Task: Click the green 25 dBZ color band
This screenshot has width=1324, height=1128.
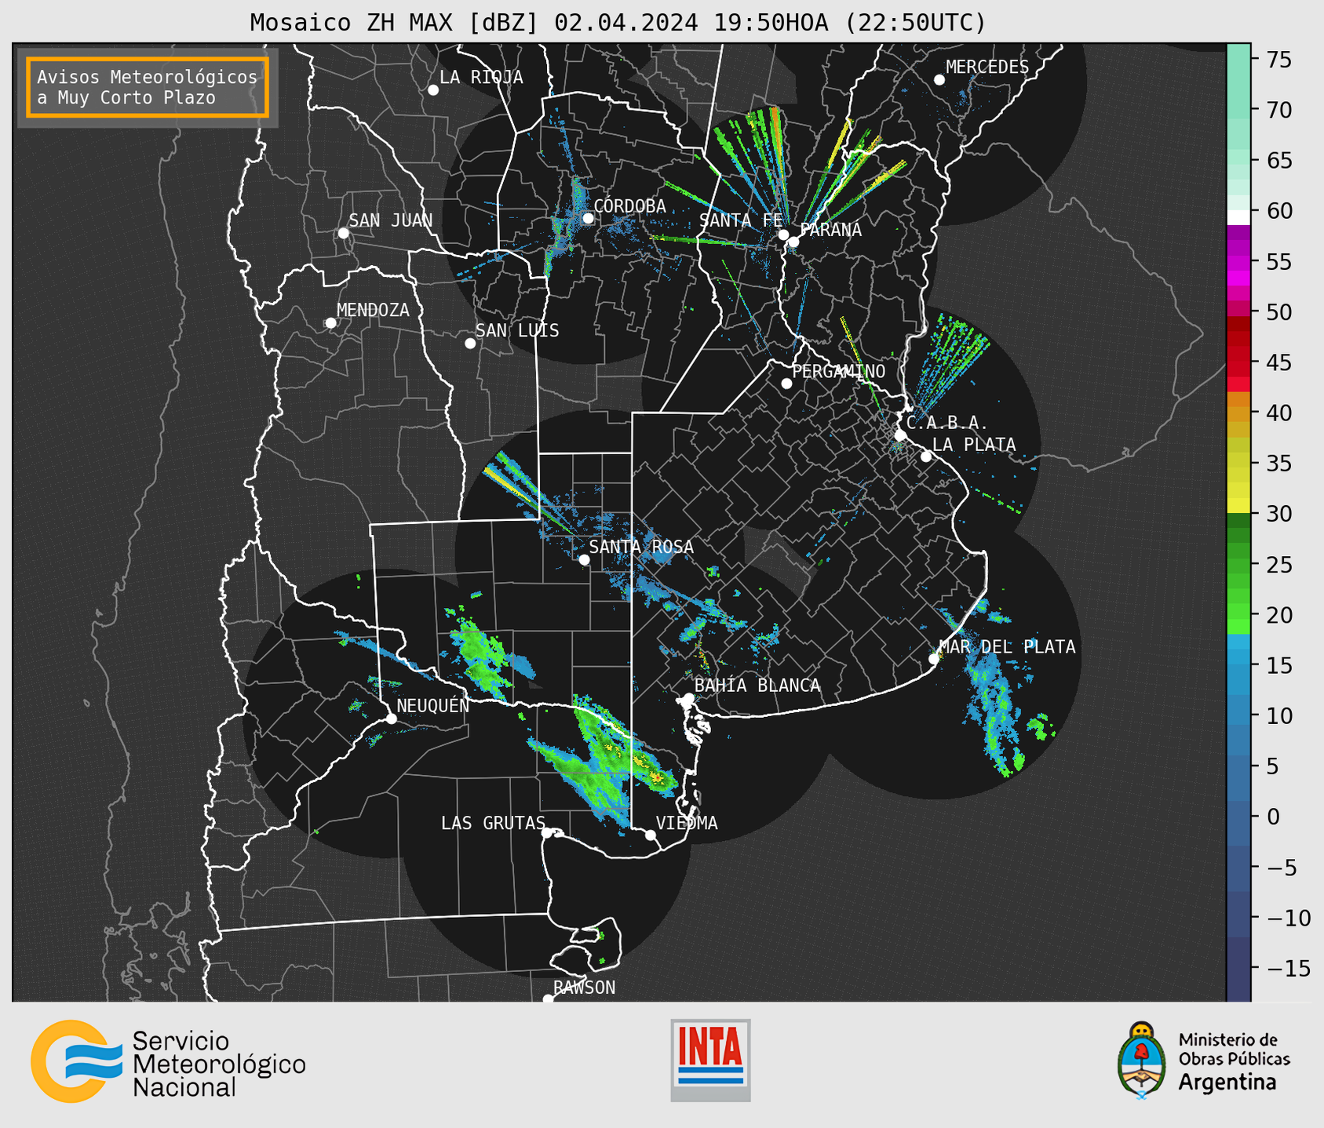Action: (1238, 564)
